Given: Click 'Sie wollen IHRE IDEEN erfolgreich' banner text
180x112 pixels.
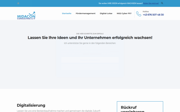Looking at the screenshot, I should coord(121,3).
